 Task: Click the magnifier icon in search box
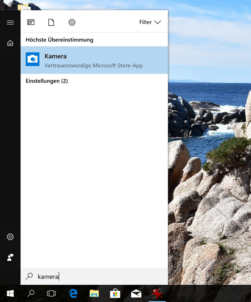pos(29,276)
